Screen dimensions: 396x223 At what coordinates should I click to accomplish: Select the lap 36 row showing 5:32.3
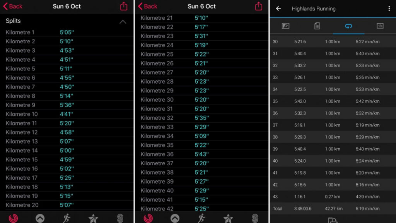(x=333, y=113)
